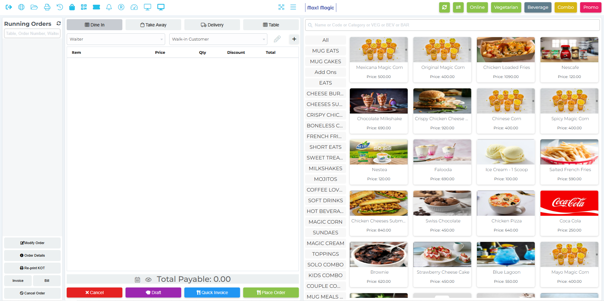604x301 pixels.
Task: Toggle the Beverage filter
Action: click(x=538, y=7)
